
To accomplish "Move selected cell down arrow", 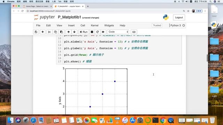I will pyautogui.click(x=74, y=32).
